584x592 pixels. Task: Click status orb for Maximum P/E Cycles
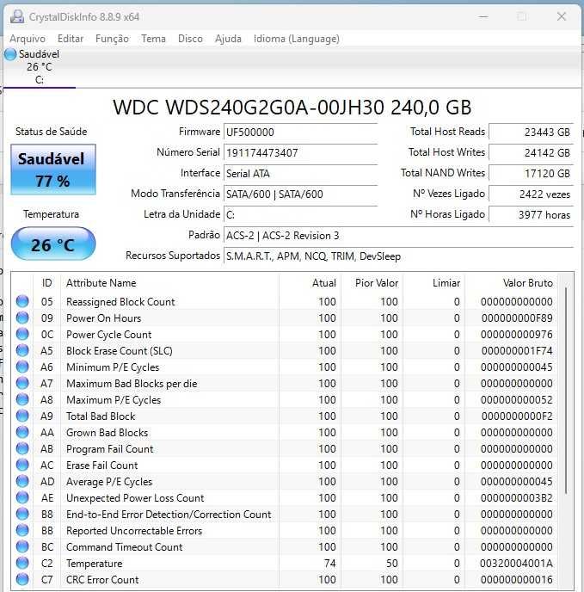click(22, 399)
